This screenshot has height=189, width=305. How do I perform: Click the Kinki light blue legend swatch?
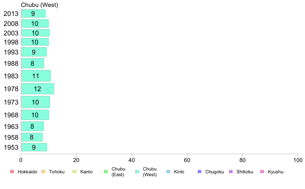[168, 172]
